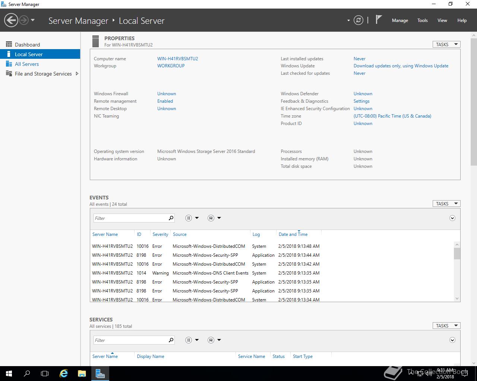Click the Services filter search magnifier icon
Viewport: 477px width, 381px height.
(171, 340)
